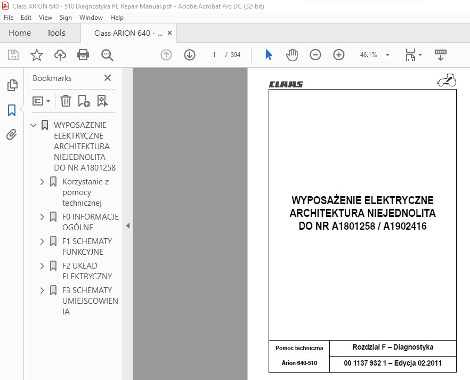Switch to Home tab
The height and width of the screenshot is (380, 470).
20,33
